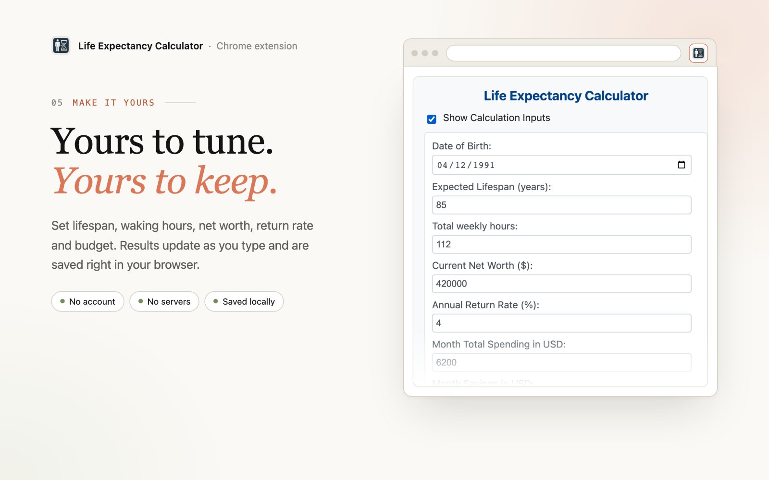Viewport: 769px width, 480px height.
Task: Select the Month Total Spending field
Action: (x=561, y=362)
